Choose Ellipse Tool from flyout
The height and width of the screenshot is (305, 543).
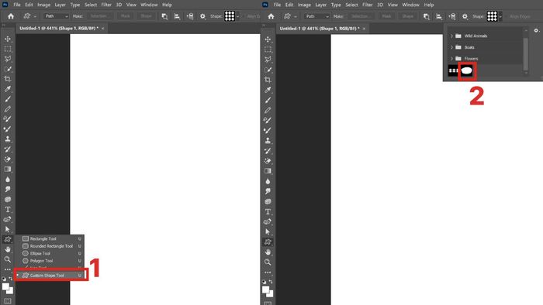coord(50,253)
